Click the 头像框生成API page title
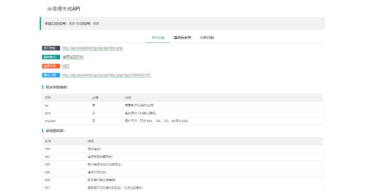 pyautogui.click(x=64, y=8)
